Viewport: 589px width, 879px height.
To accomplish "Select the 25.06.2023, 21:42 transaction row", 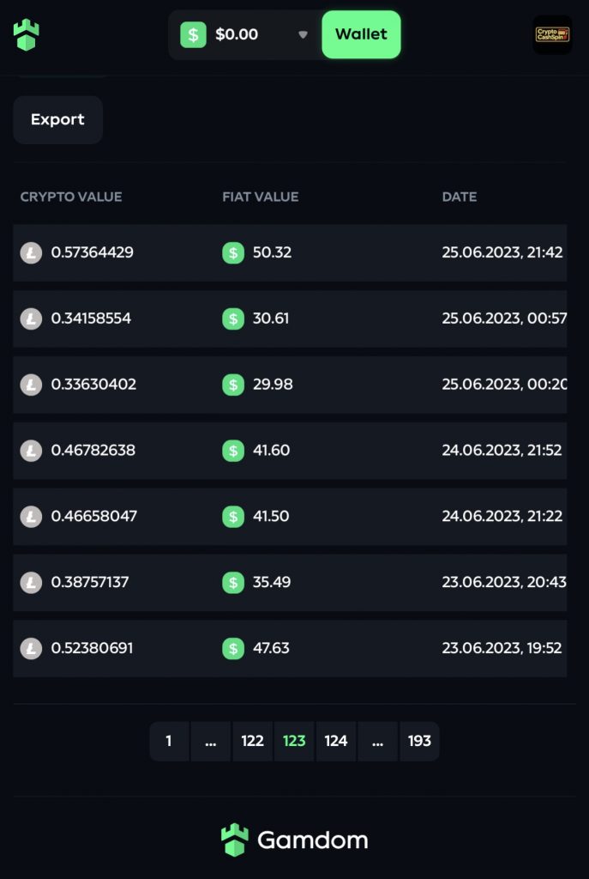I will pyautogui.click(x=290, y=253).
